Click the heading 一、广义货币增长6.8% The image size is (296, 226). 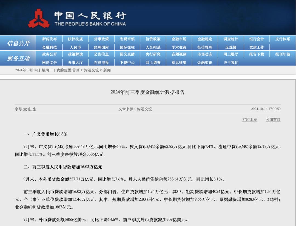pyautogui.click(x=45, y=134)
